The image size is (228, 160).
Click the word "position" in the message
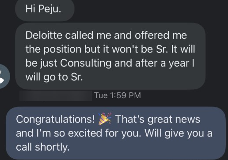(62, 50)
